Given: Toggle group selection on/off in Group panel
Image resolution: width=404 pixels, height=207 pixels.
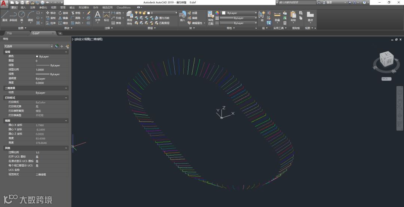Looking at the screenshot, I should pos(269,23).
